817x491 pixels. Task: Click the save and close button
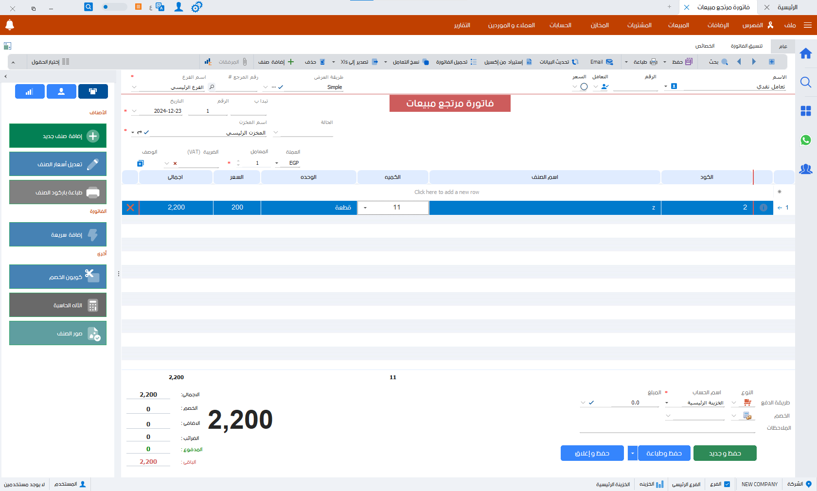(592, 454)
